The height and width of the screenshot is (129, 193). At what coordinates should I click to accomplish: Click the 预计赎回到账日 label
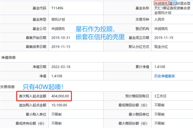(x=137, y=96)
